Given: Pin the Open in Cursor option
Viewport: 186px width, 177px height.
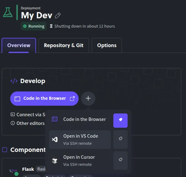Looking at the screenshot, I should (x=120, y=161).
